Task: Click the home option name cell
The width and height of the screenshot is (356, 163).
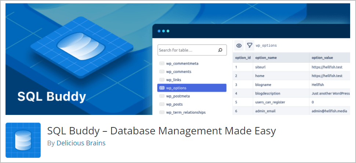Action: [x=281, y=76]
